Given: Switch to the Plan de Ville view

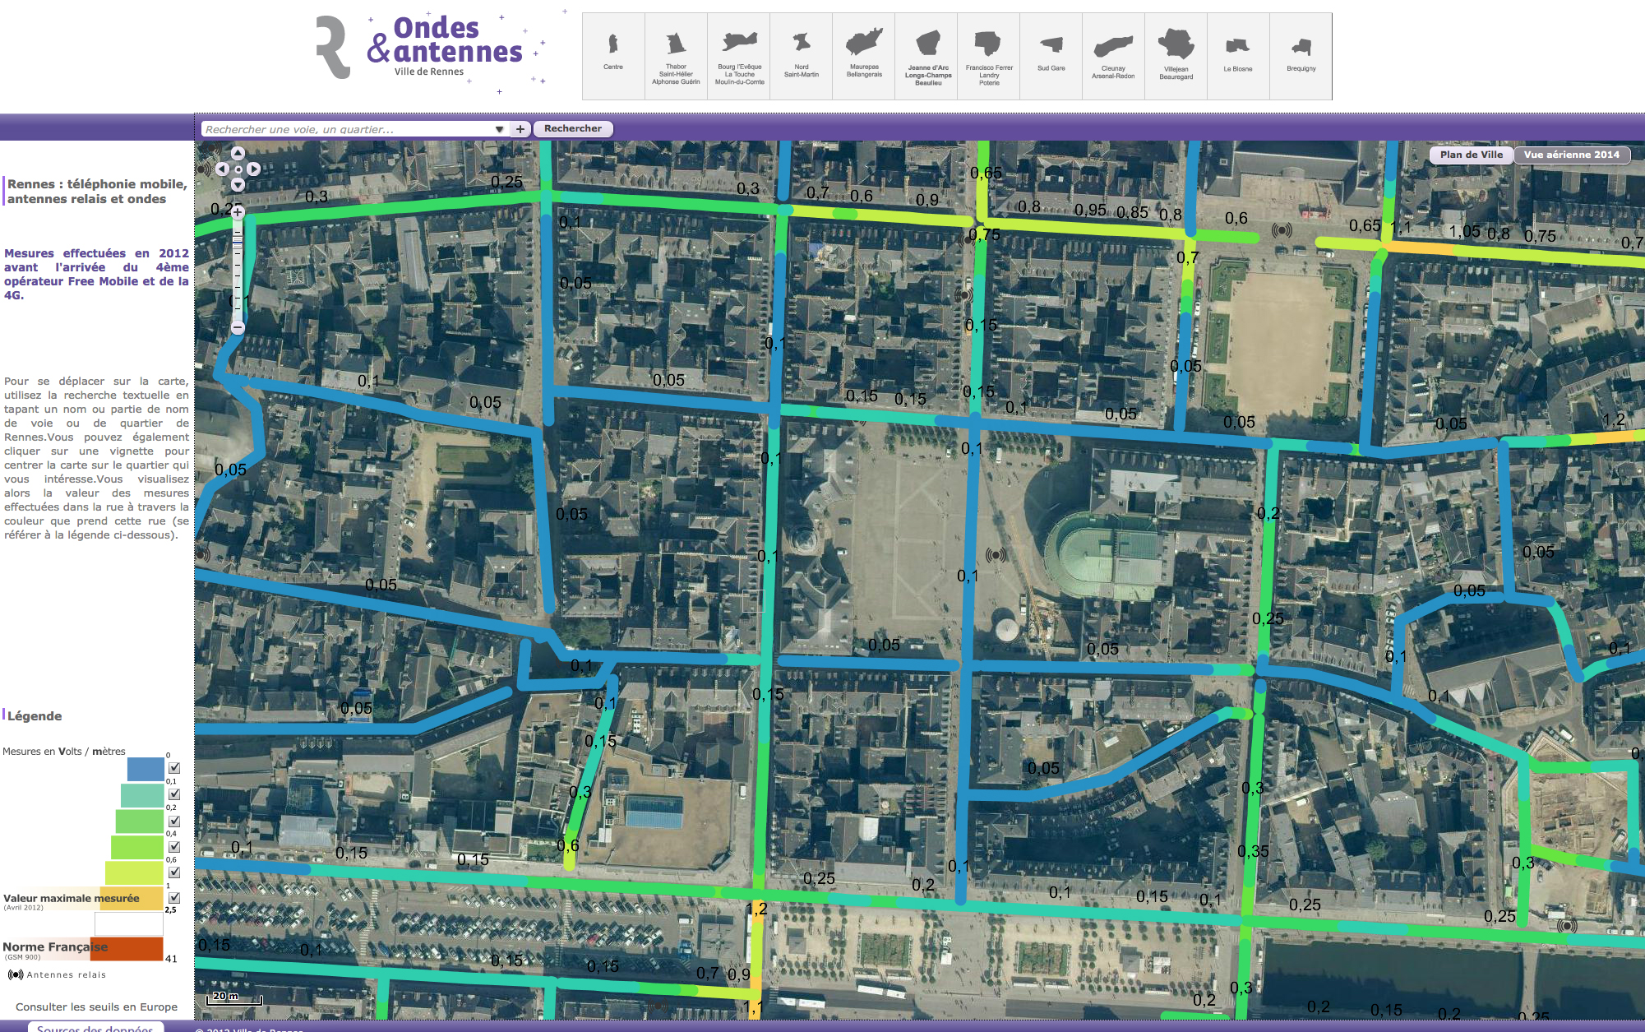Looking at the screenshot, I should (x=1471, y=155).
